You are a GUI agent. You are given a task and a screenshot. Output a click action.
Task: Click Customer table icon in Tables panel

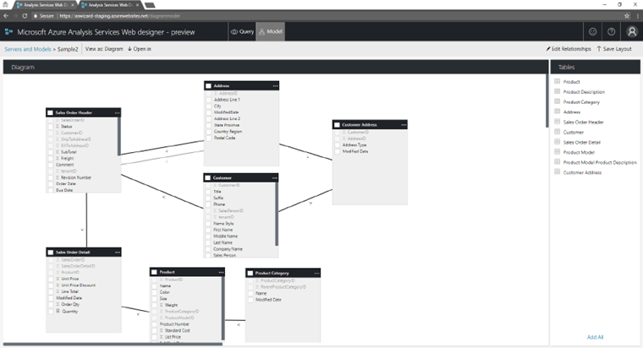click(x=557, y=132)
